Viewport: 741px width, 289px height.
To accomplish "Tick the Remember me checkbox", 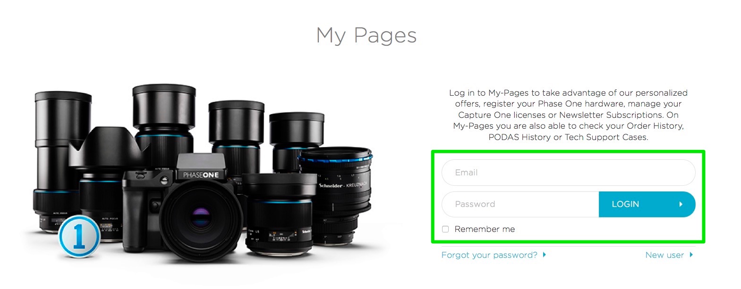I will pos(445,229).
